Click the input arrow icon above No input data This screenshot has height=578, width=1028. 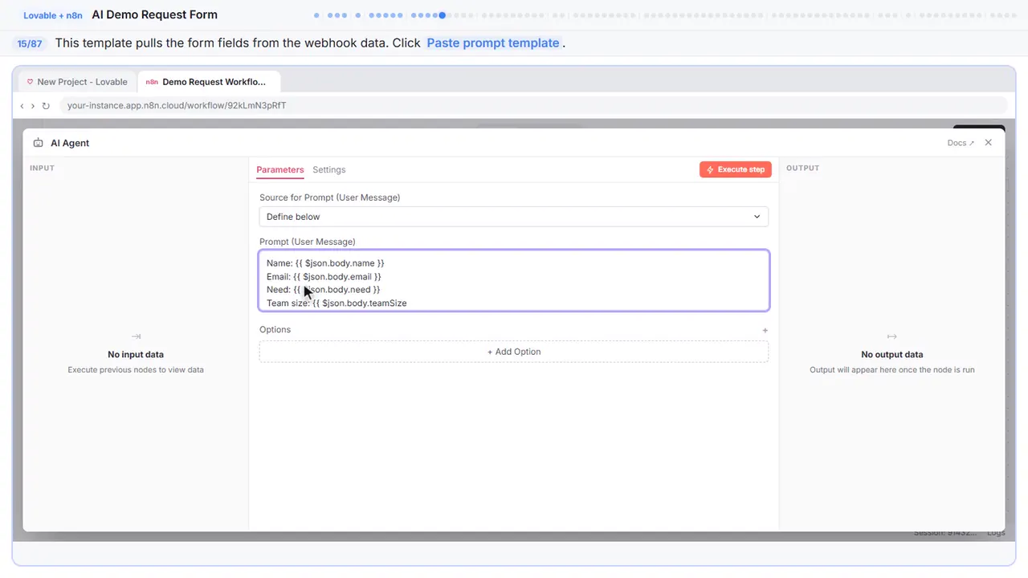pos(136,336)
